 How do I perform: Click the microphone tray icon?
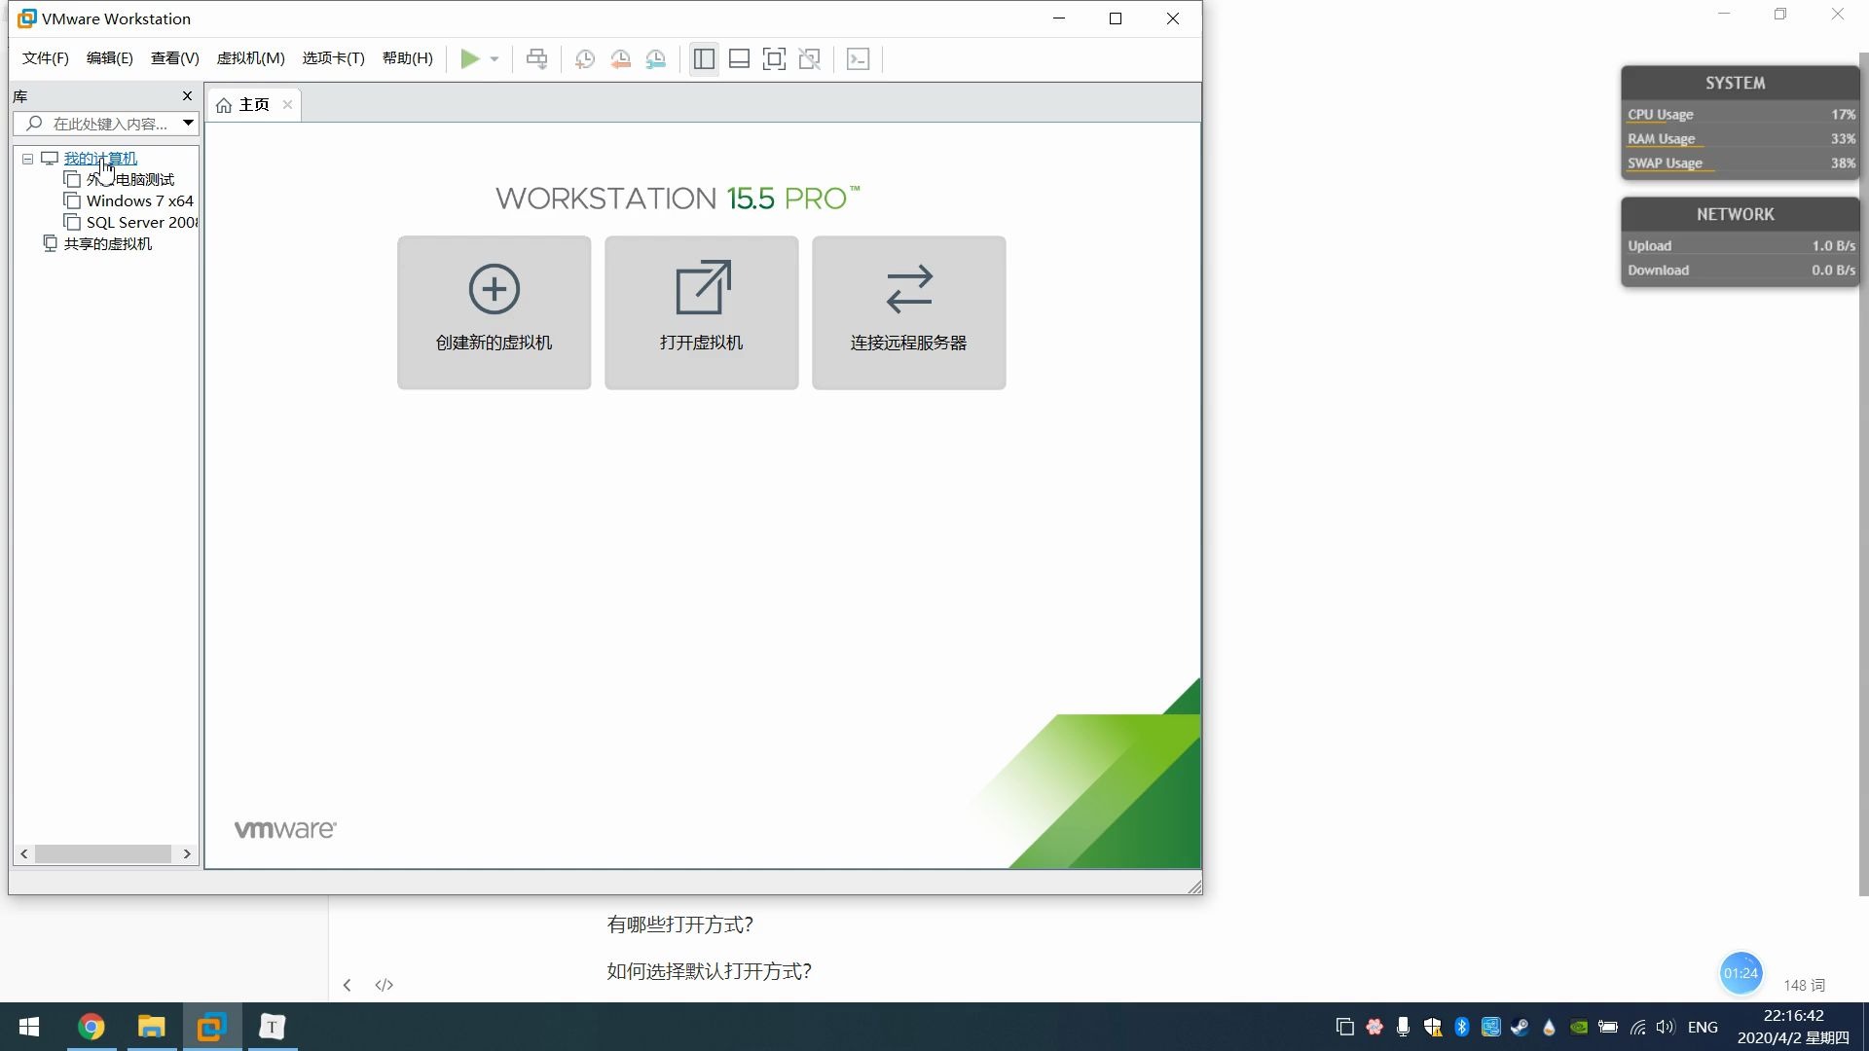pyautogui.click(x=1403, y=1027)
